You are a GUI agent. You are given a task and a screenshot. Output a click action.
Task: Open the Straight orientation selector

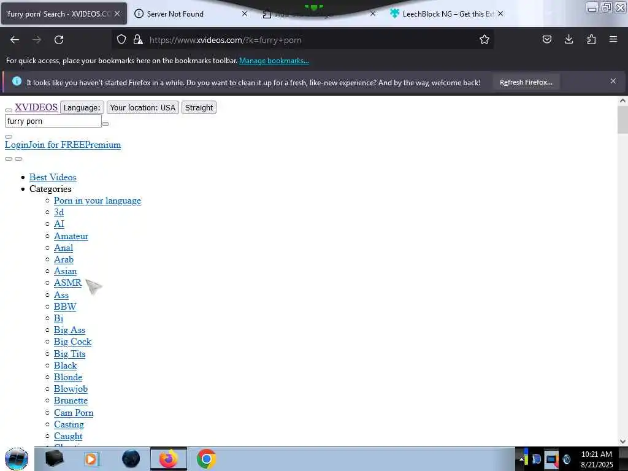click(199, 107)
